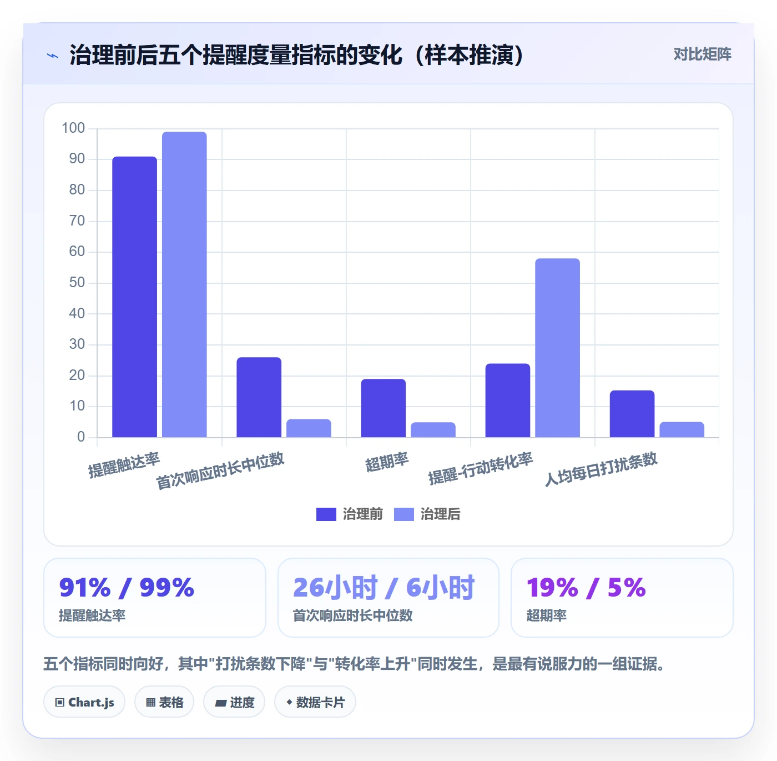Click the 治理前 bar for 提醒-行动转化率
Viewport: 777px width, 761px height.
coord(508,400)
